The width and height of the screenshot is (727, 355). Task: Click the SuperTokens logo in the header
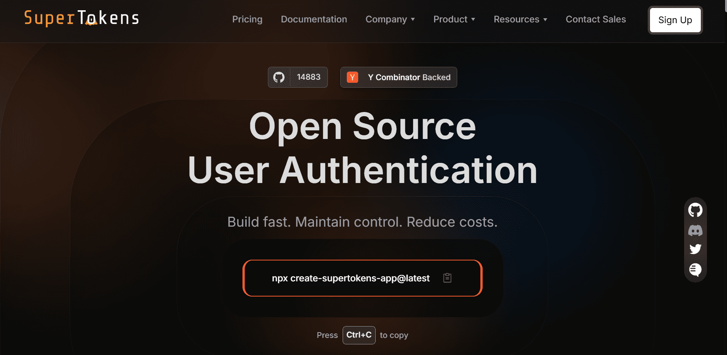(82, 18)
